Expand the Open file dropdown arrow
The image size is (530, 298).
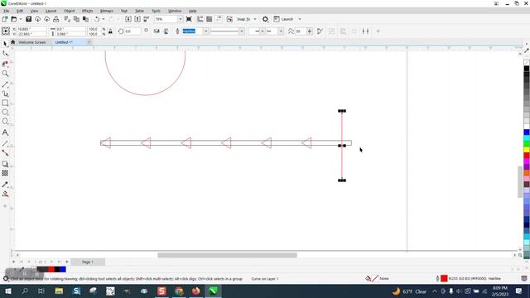tap(20, 19)
